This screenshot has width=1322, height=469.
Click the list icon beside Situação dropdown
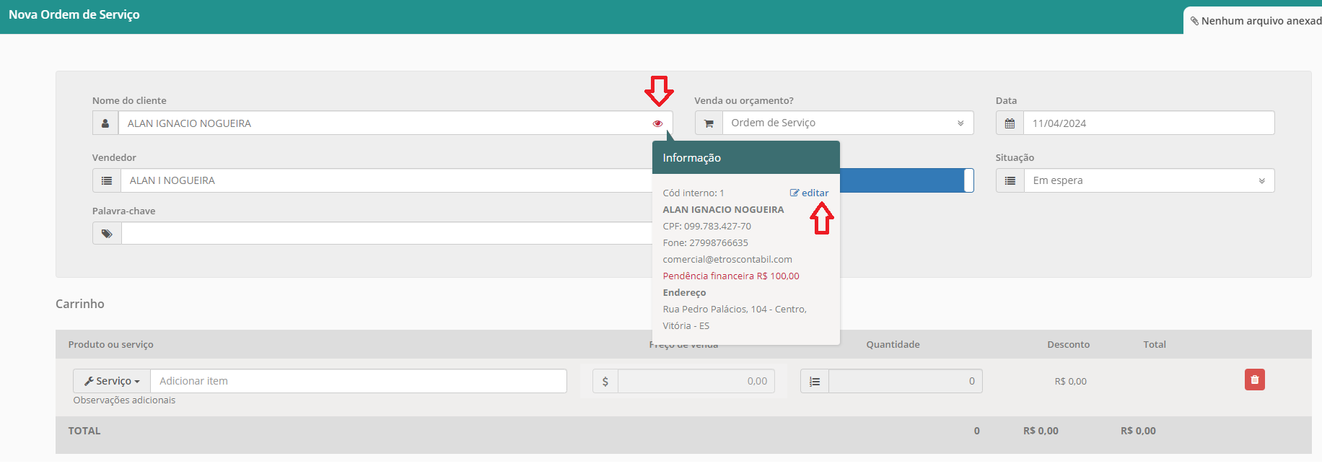coord(1010,180)
